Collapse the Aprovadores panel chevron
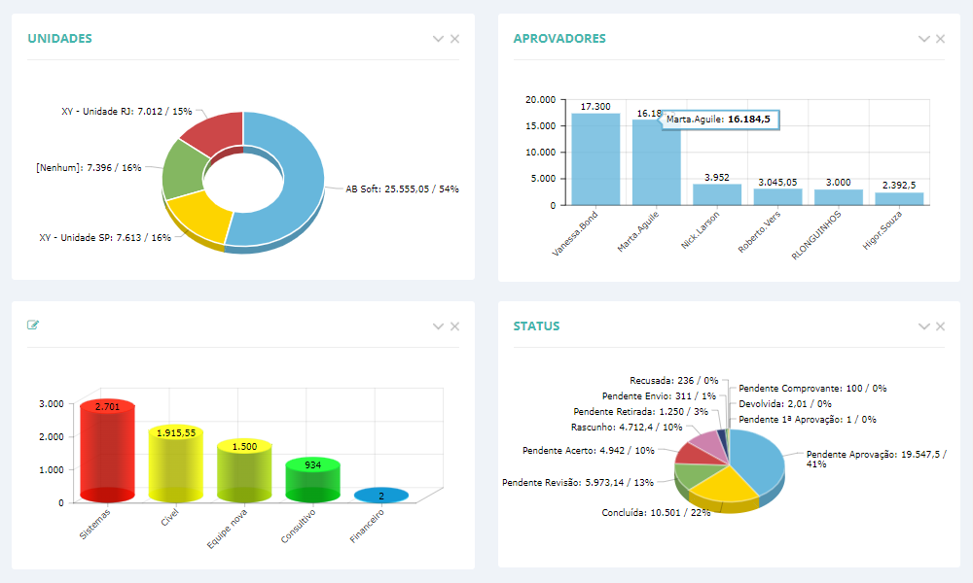Viewport: 973px width, 583px height. (923, 39)
